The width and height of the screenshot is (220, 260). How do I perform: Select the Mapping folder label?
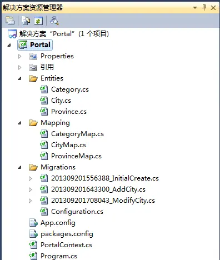(55, 123)
